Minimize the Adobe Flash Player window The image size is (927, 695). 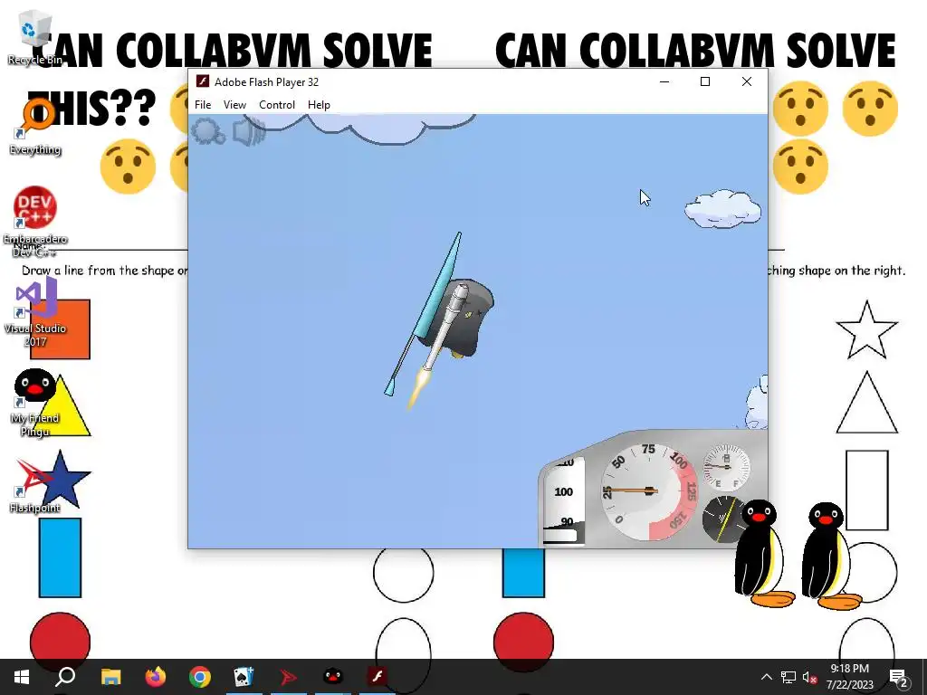(x=664, y=81)
